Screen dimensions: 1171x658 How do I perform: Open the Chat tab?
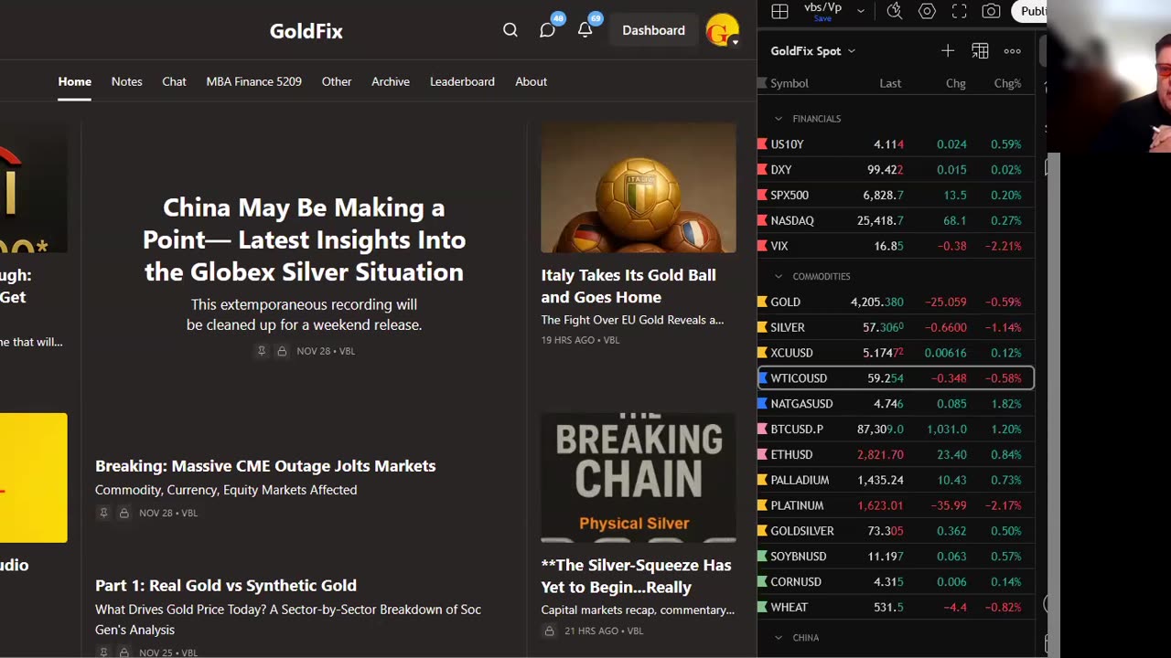tap(174, 81)
